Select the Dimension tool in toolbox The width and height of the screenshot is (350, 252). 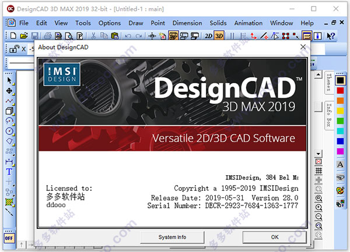coord(9,162)
